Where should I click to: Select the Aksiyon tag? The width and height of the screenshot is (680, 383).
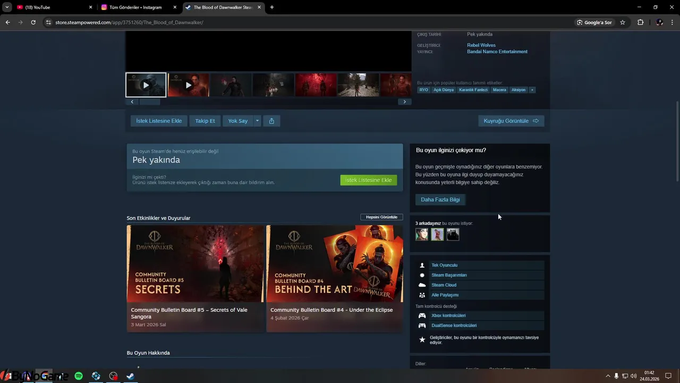click(518, 90)
